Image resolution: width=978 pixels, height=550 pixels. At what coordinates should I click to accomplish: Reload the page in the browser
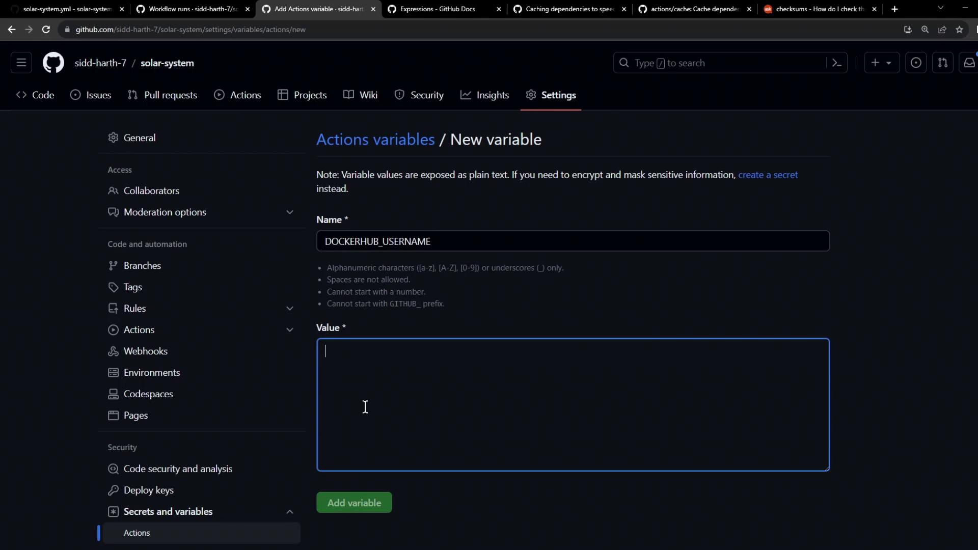point(46,30)
